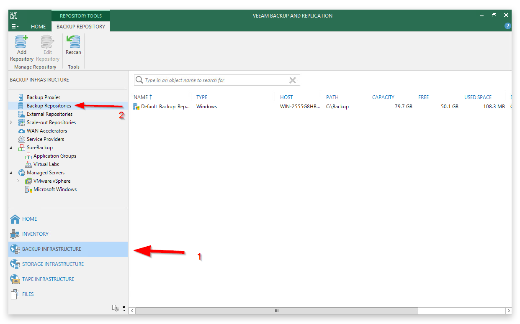Screen dimensions: 520x324
Task: Open the INVENTORY view
Action: click(35, 234)
